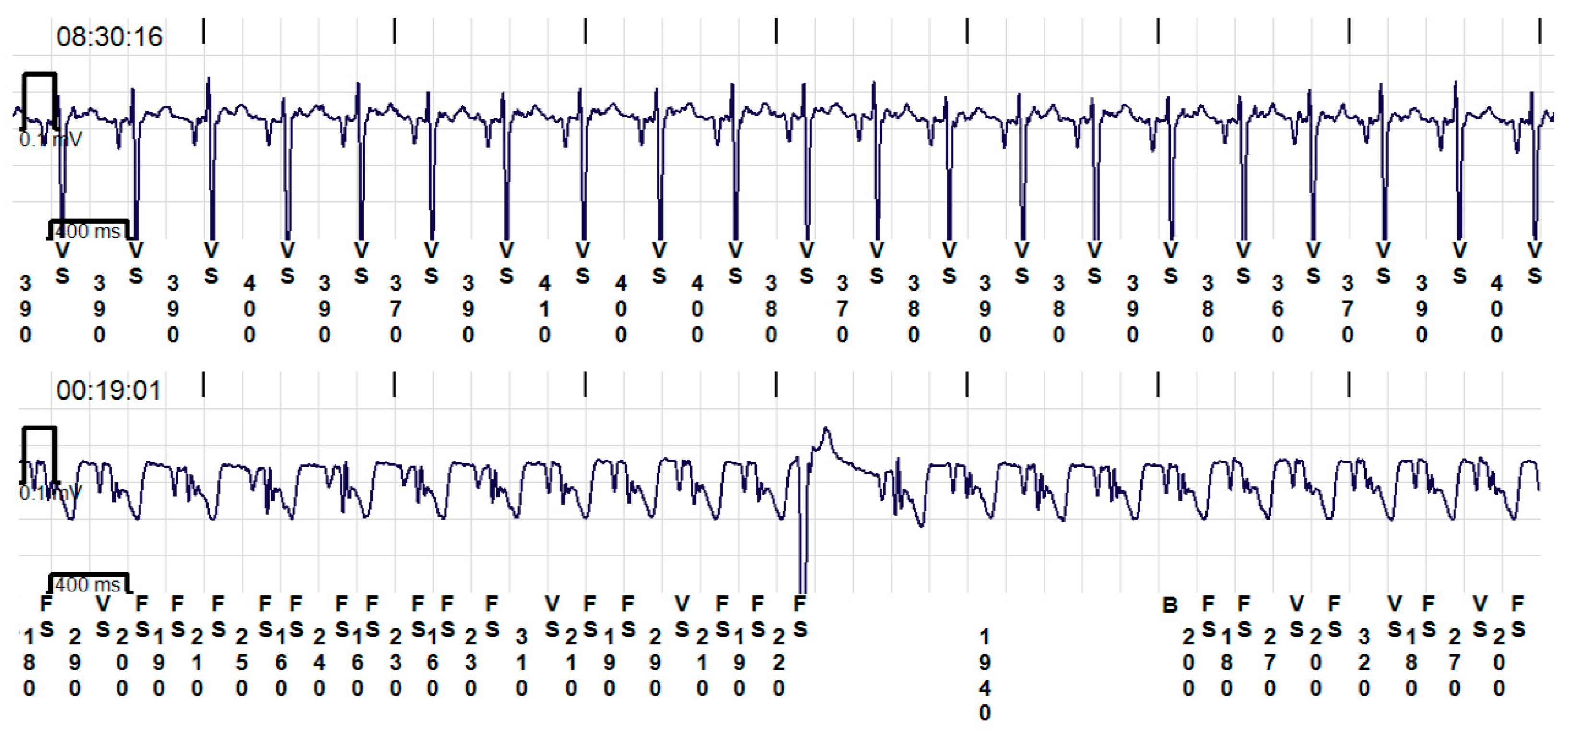The width and height of the screenshot is (1573, 733).
Task: Click the B marker in the lower strip
Action: (1169, 605)
